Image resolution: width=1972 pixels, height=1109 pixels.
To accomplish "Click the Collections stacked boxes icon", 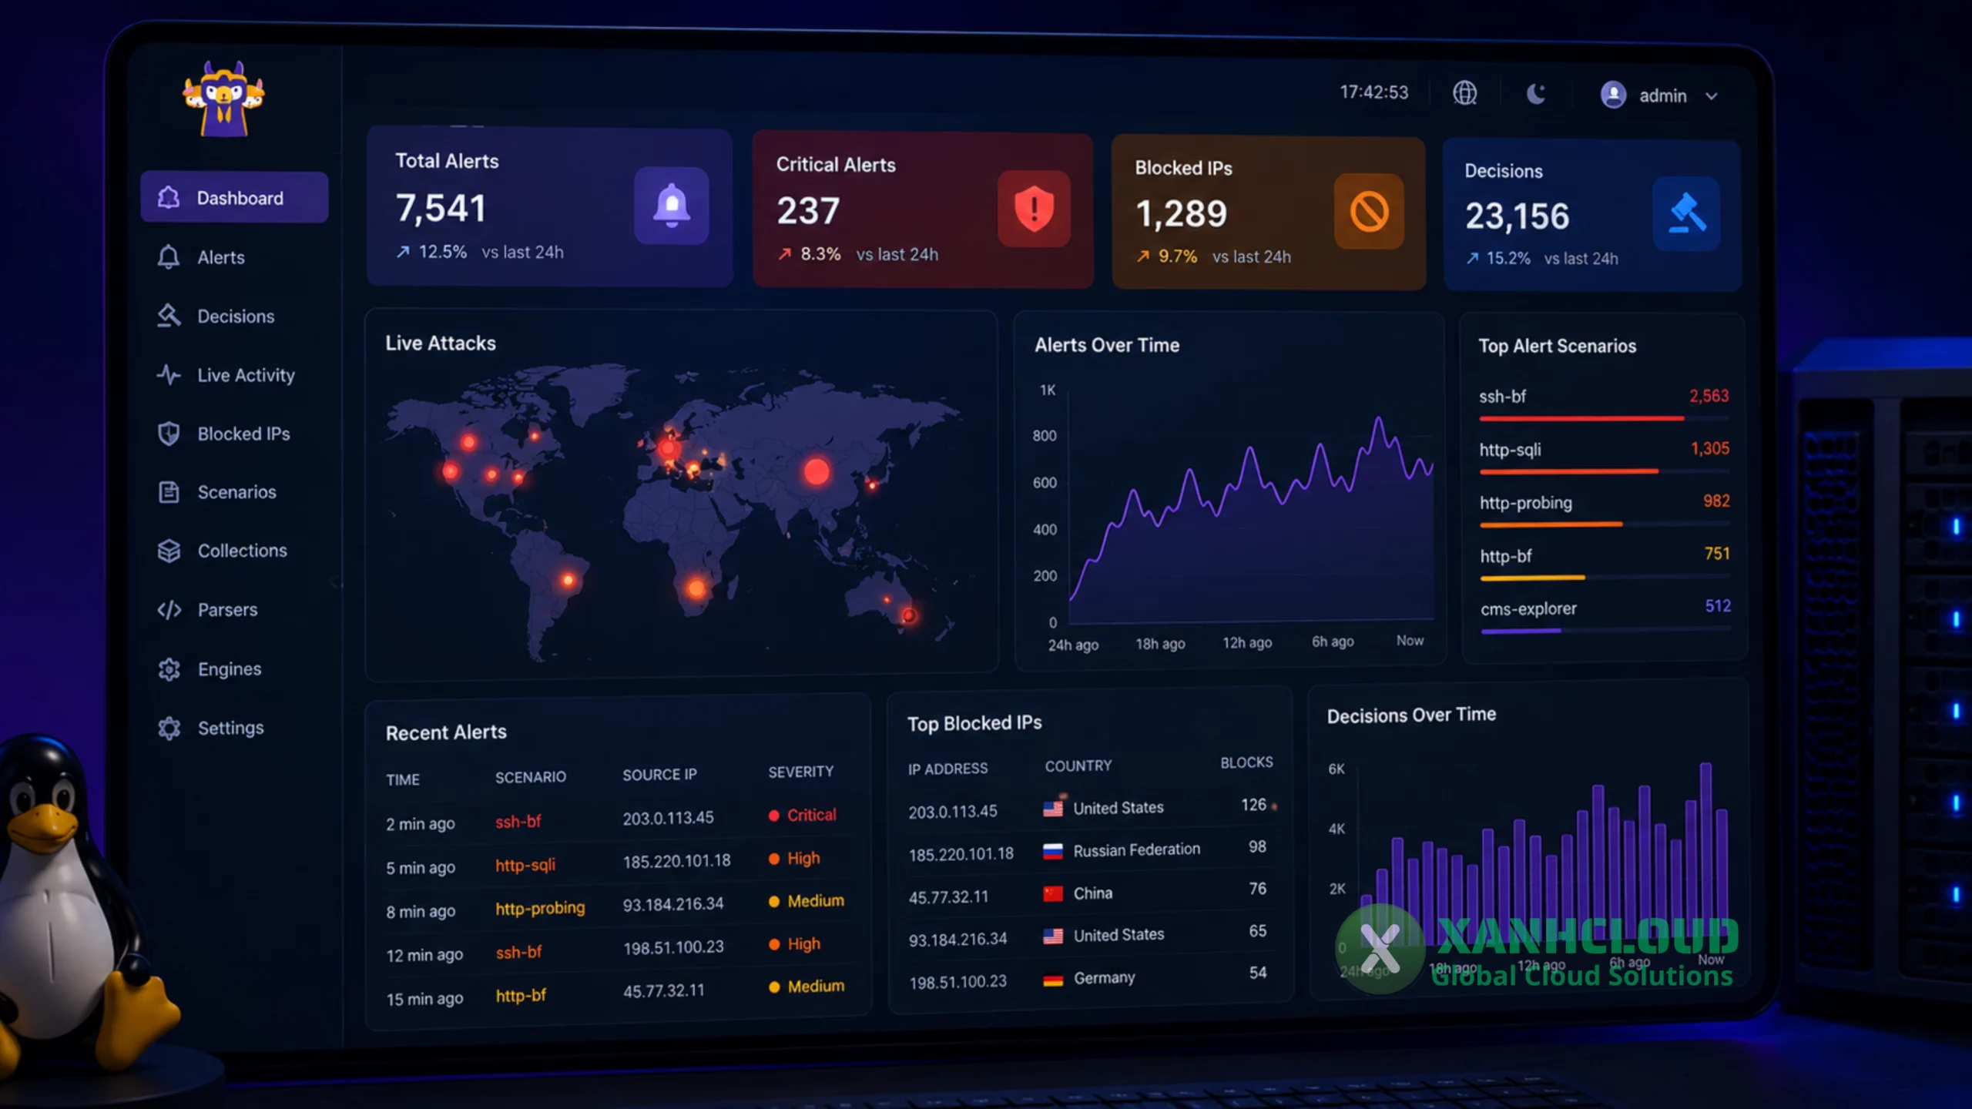I will (x=169, y=551).
